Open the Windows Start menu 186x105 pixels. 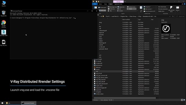[2, 103]
